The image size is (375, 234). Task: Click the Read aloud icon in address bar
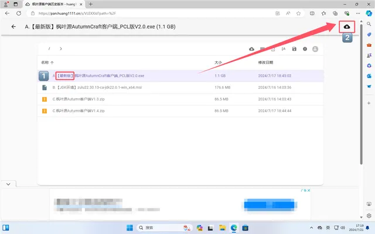click(288, 13)
